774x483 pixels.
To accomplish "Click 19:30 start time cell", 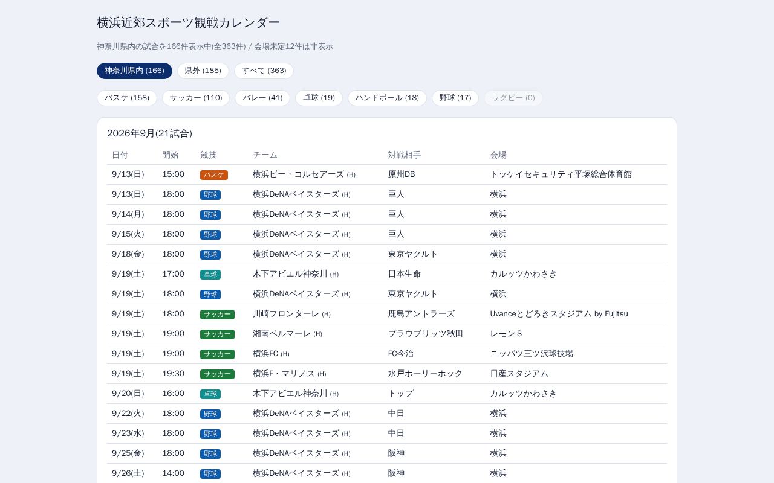I will (173, 374).
